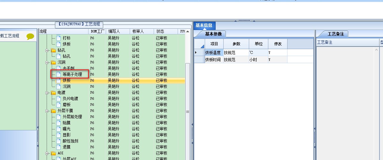This screenshot has height=160, width=383.
Task: Click the 钻孔 folder icon
Action: [53, 50]
